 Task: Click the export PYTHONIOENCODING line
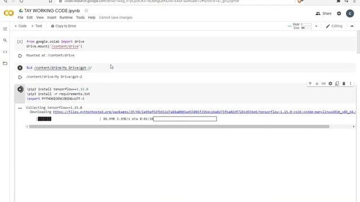[x=55, y=99]
